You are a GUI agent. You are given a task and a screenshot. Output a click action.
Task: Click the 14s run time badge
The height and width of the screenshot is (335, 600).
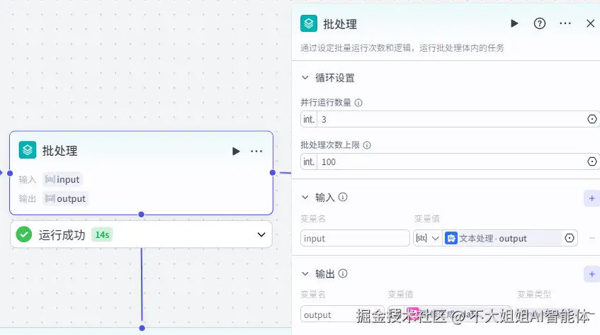(x=102, y=235)
